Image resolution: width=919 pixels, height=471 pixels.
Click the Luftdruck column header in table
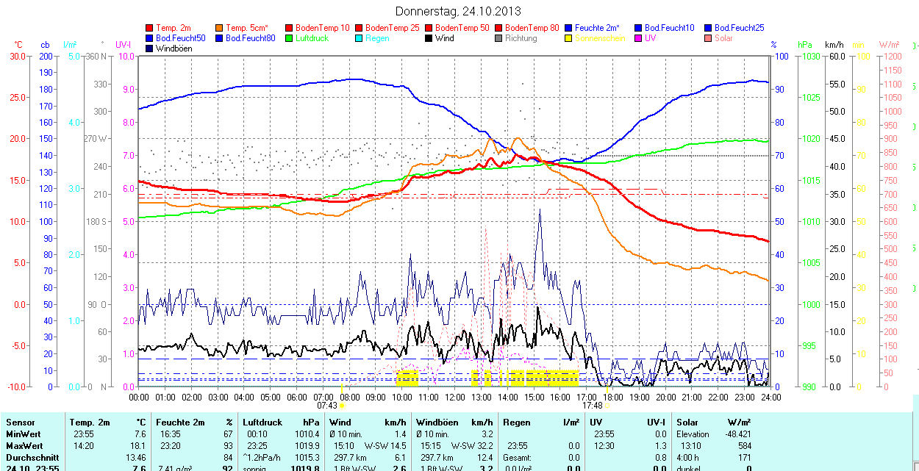point(262,423)
